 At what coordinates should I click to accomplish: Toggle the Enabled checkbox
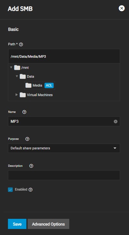[x=10, y=190]
